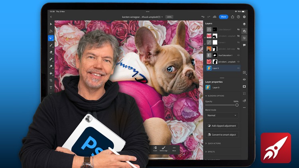Open the app settings gear icon
This screenshot has width=299, height=168.
pyautogui.click(x=244, y=17)
